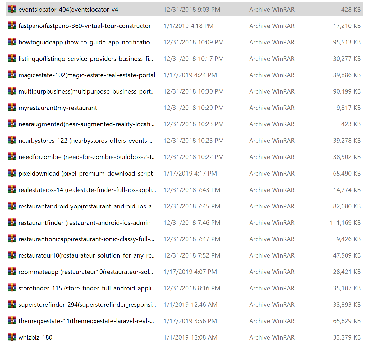Click the date 1/17/2019 3:56 PM
This screenshot has width=377, height=344.
(190, 321)
